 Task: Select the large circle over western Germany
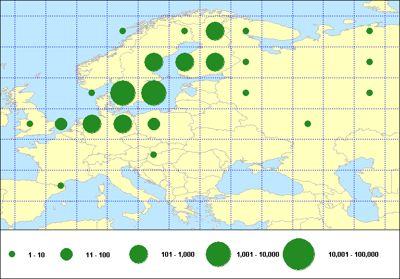[x=92, y=124]
